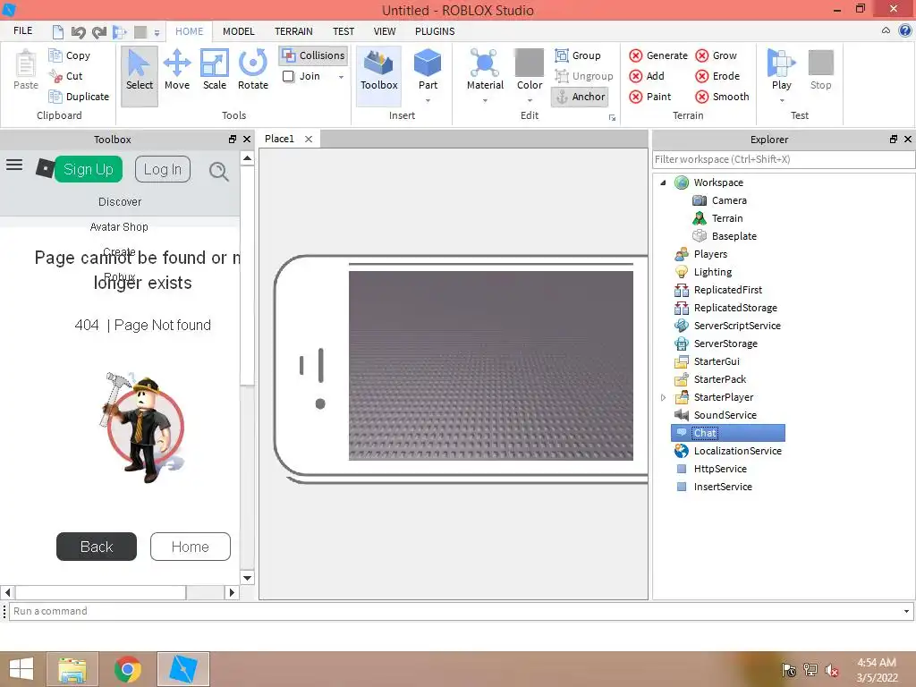Click the terrain Smooth tool
916x687 pixels.
pos(722,97)
